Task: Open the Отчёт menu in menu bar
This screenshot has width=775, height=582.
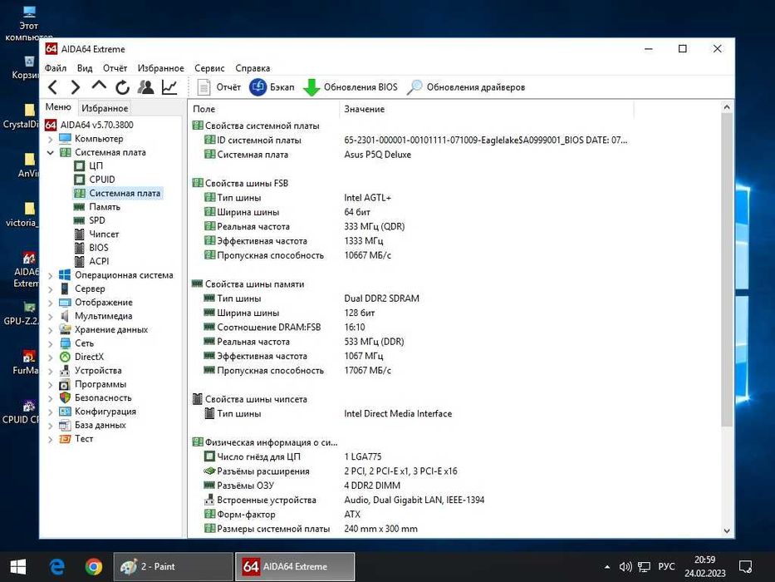Action: coord(115,68)
